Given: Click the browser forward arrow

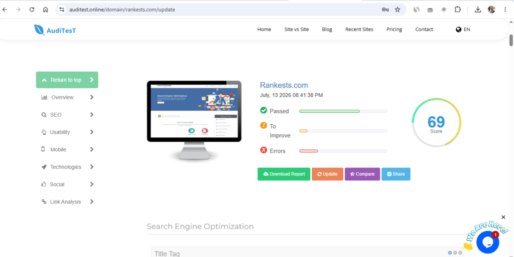Looking at the screenshot, I should coord(18,10).
